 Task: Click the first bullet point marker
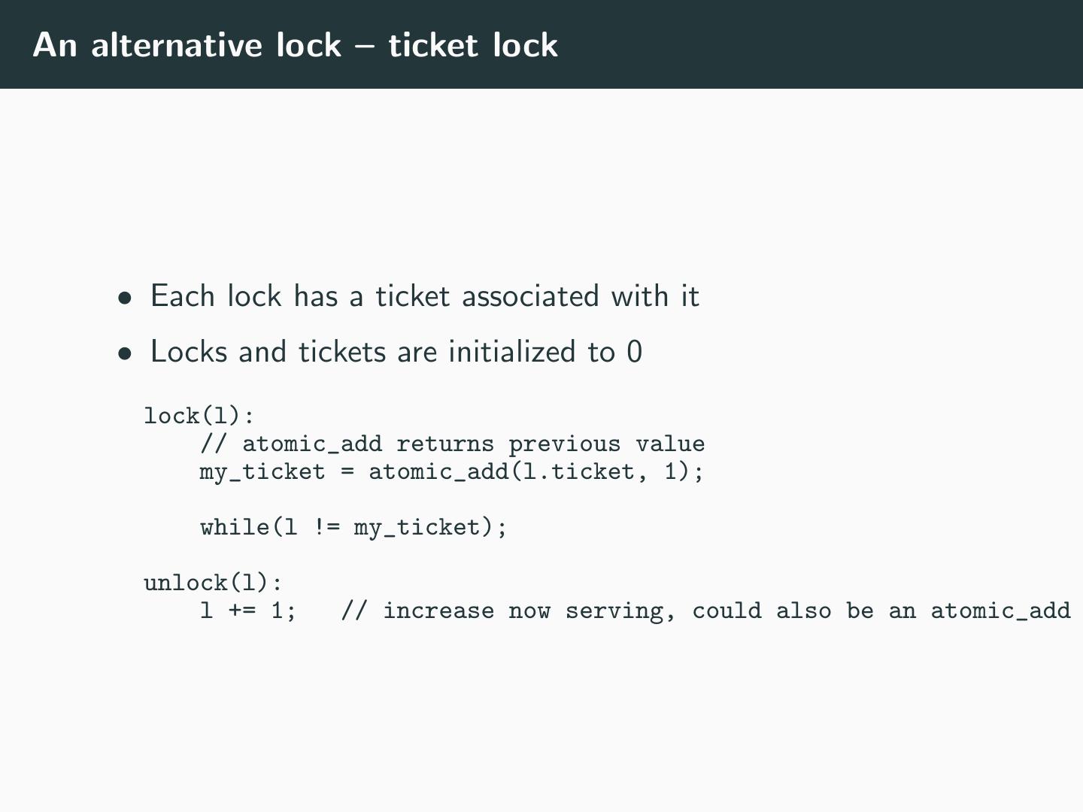[x=125, y=298]
